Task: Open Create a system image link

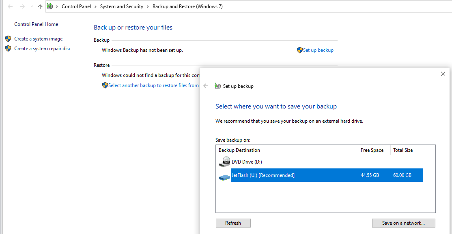Action: pos(38,39)
